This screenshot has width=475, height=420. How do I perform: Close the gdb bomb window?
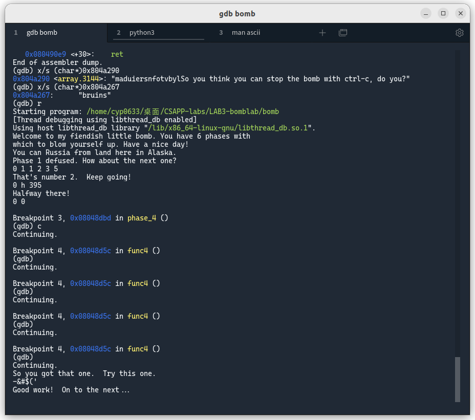click(x=461, y=13)
